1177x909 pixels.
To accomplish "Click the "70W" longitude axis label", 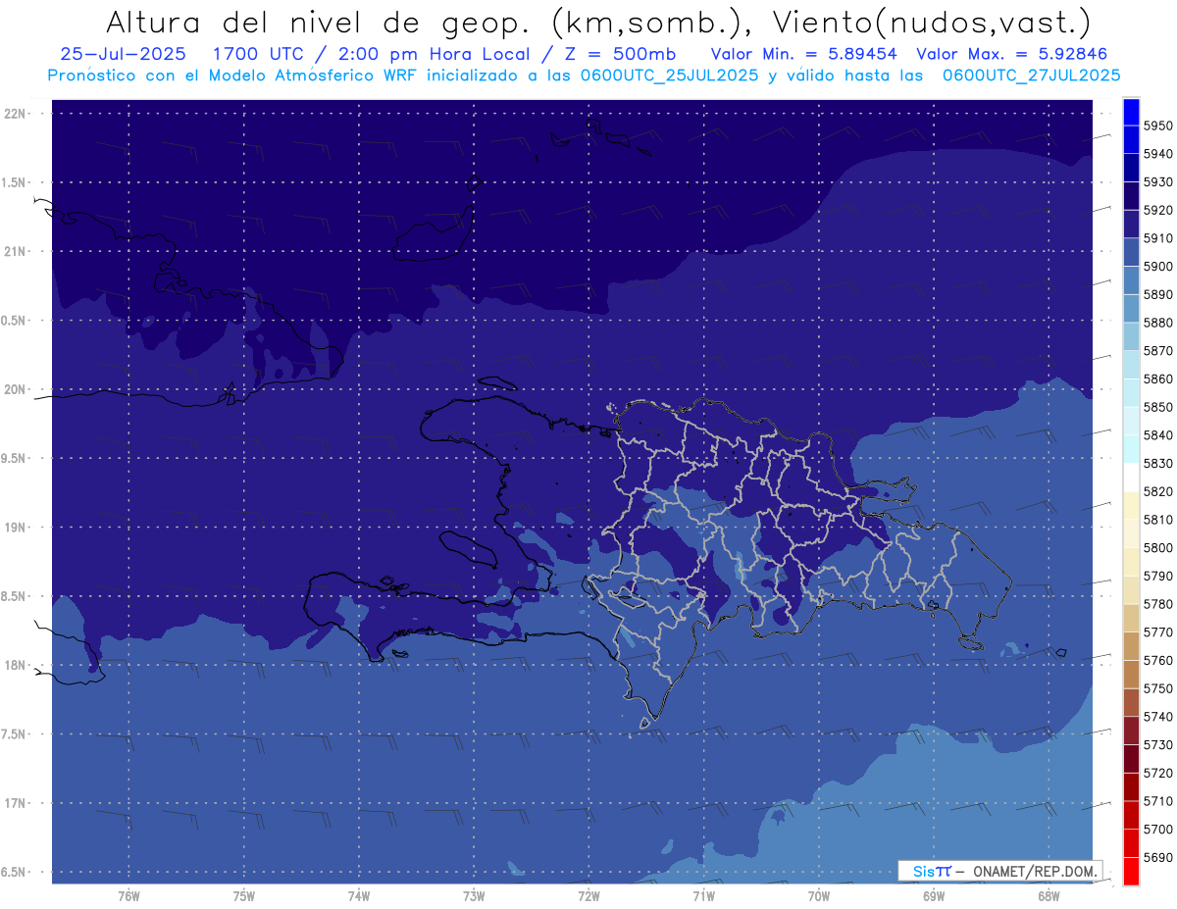I will coord(819,895).
